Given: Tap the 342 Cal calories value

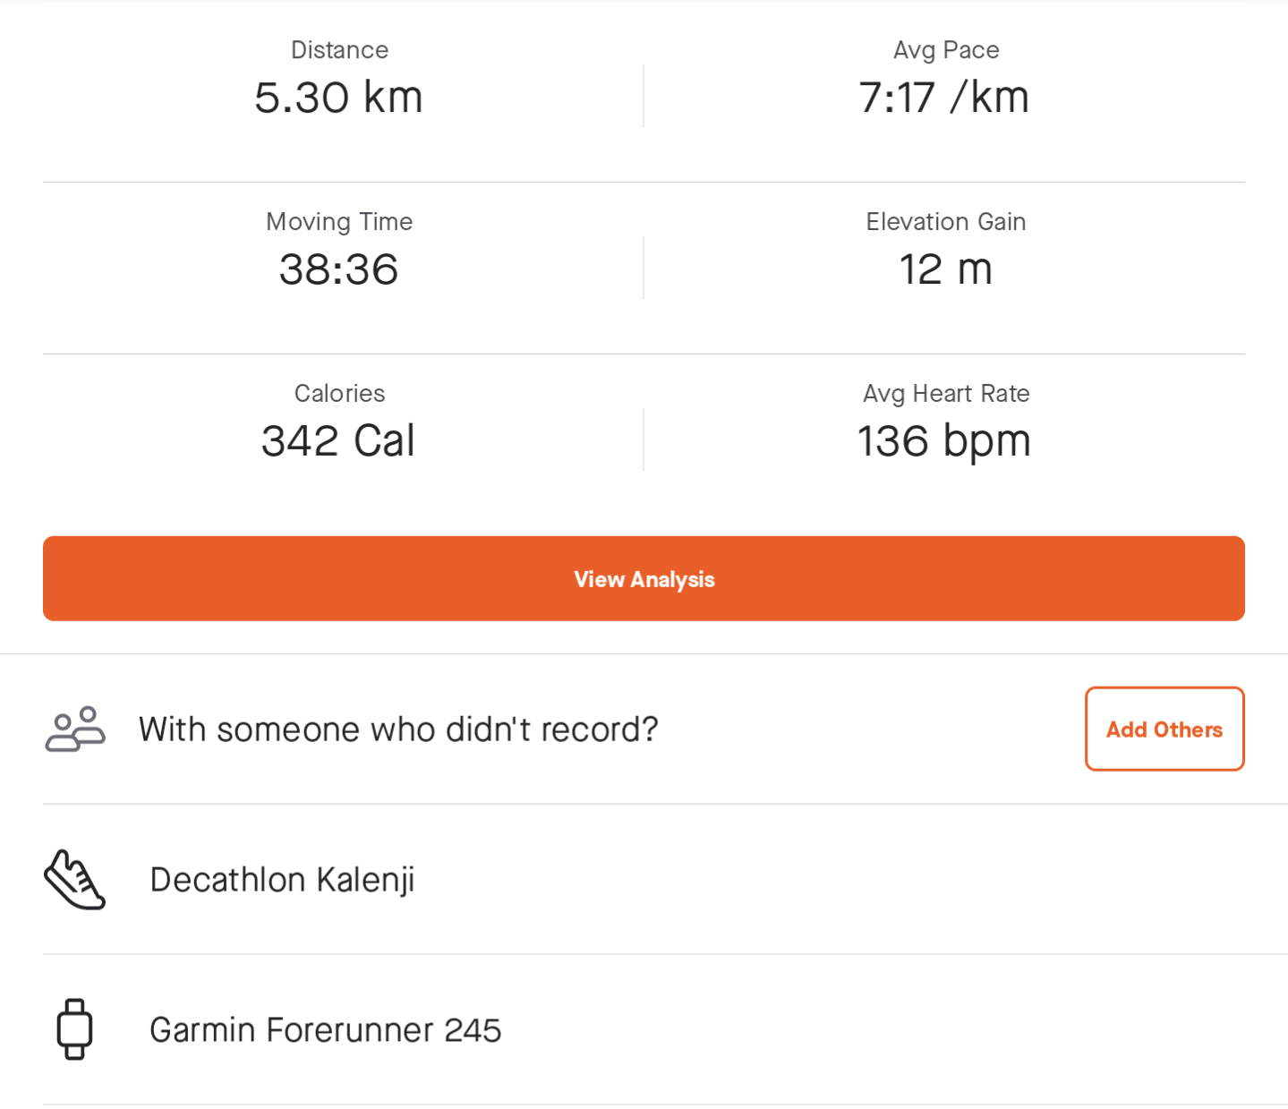Looking at the screenshot, I should click(338, 440).
